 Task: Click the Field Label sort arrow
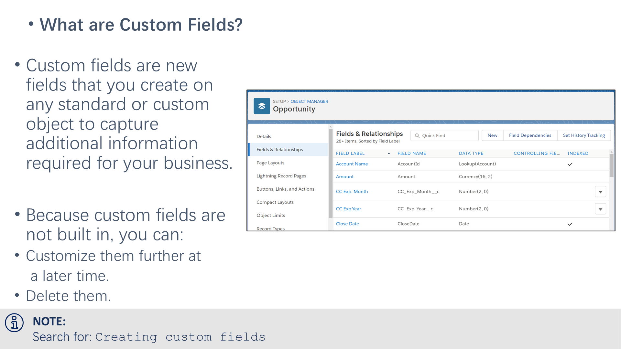click(x=389, y=153)
